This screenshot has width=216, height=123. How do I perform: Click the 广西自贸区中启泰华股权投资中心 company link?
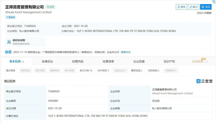pos(67,52)
